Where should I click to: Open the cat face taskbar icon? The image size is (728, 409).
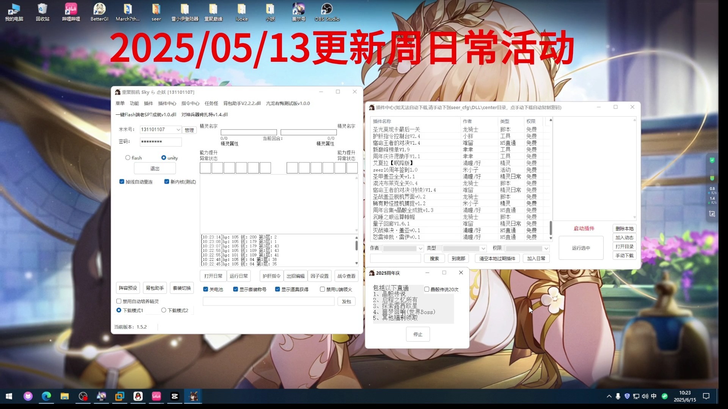pos(28,396)
